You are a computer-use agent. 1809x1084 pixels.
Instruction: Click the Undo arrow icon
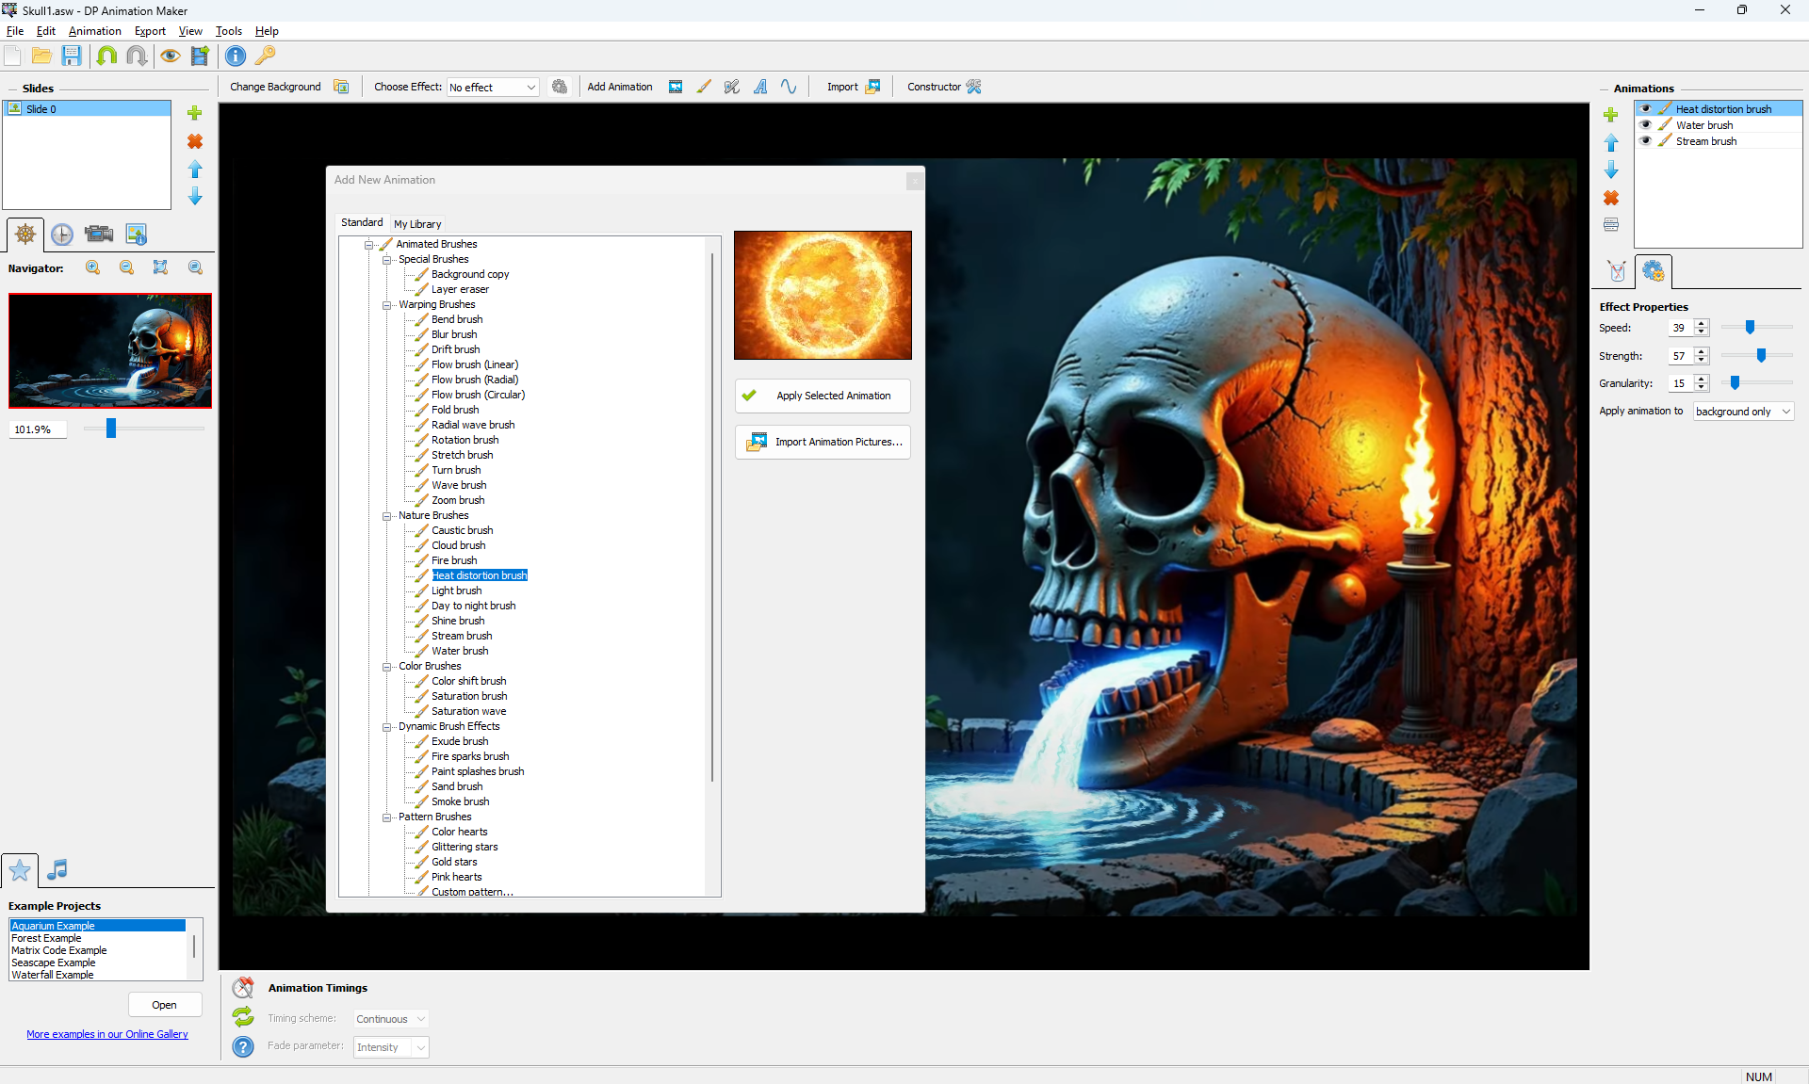click(106, 57)
